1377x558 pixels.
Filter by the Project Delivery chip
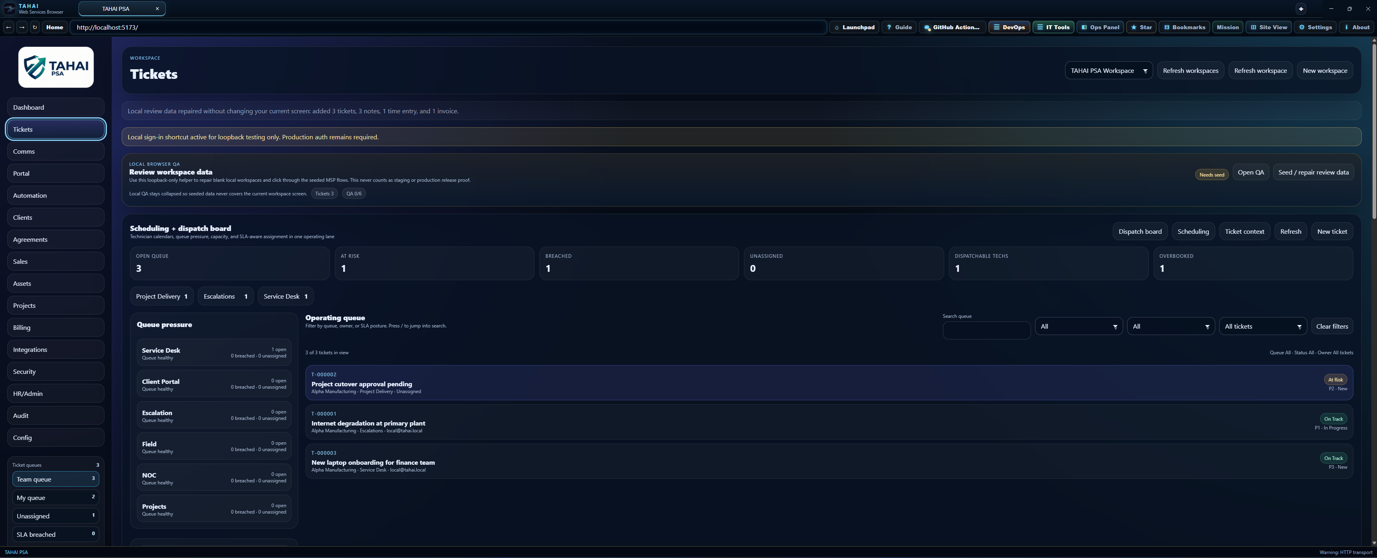pos(161,296)
